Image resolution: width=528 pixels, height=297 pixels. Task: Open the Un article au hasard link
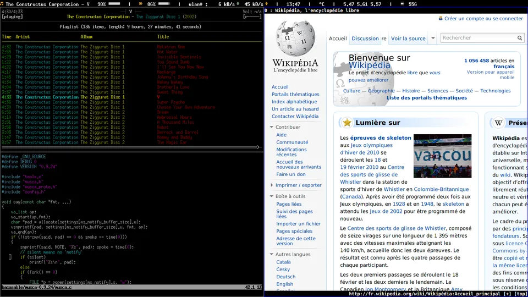(x=295, y=109)
